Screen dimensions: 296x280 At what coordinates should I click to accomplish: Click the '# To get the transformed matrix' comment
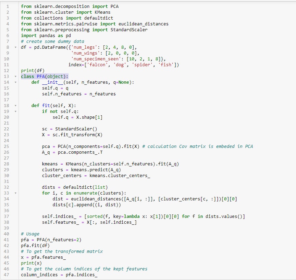[x=62, y=252]
